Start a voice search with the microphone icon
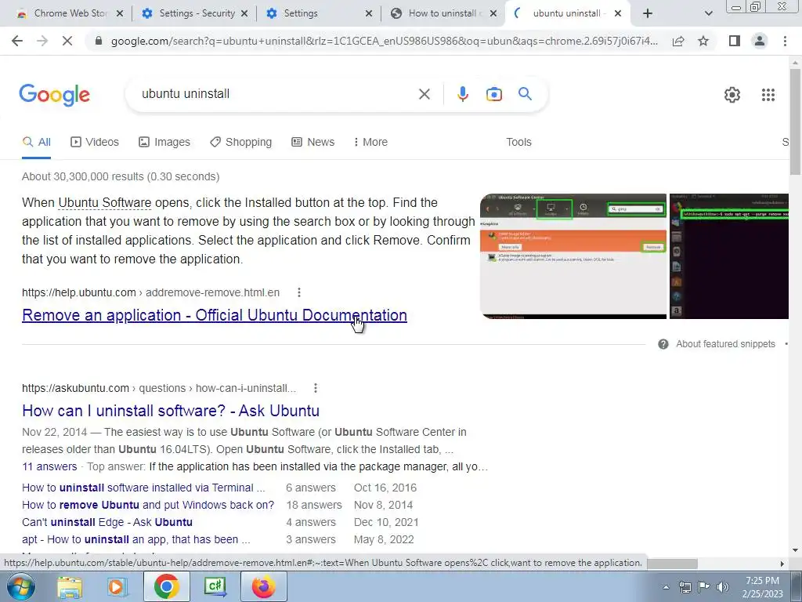 [x=463, y=94]
